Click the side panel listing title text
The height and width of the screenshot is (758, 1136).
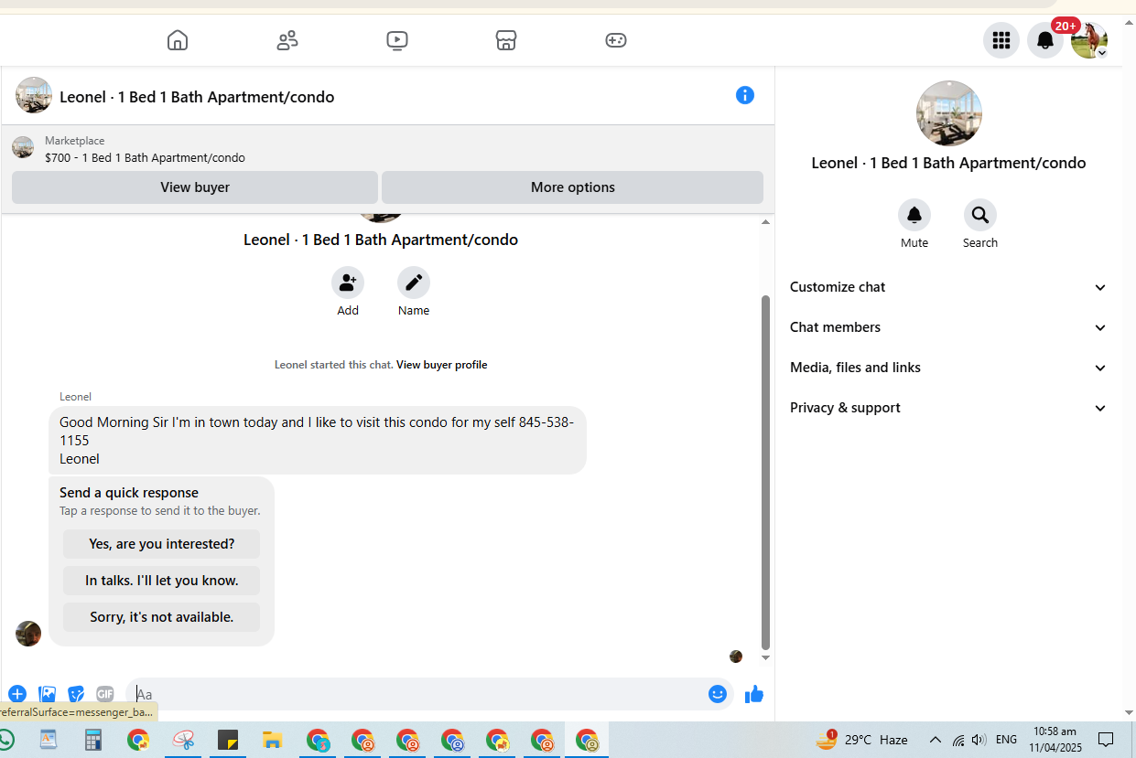(948, 163)
